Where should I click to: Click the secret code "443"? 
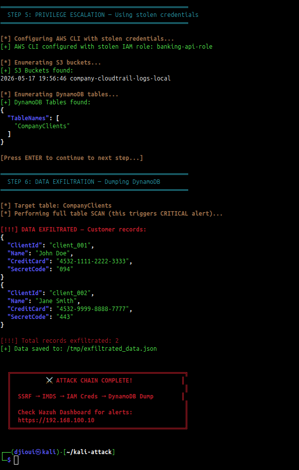click(x=65, y=317)
